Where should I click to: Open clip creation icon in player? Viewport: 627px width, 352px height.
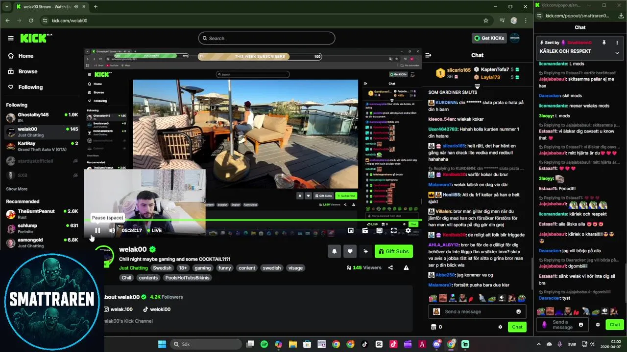pos(365,230)
